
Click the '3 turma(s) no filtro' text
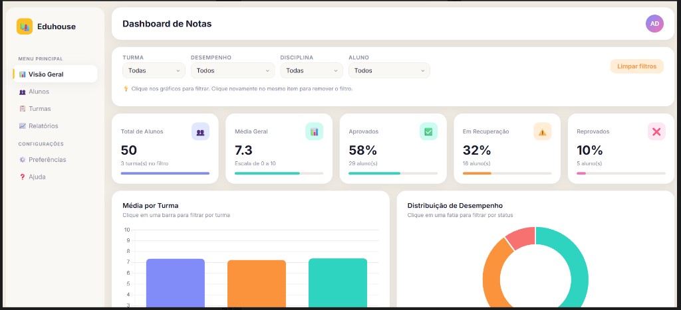(144, 164)
